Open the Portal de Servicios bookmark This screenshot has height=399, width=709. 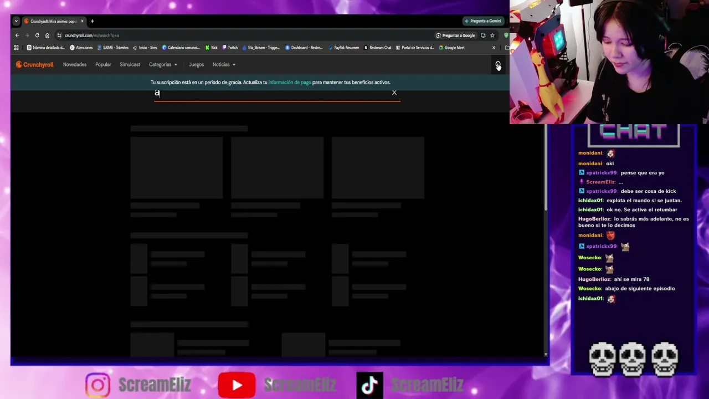[415, 48]
